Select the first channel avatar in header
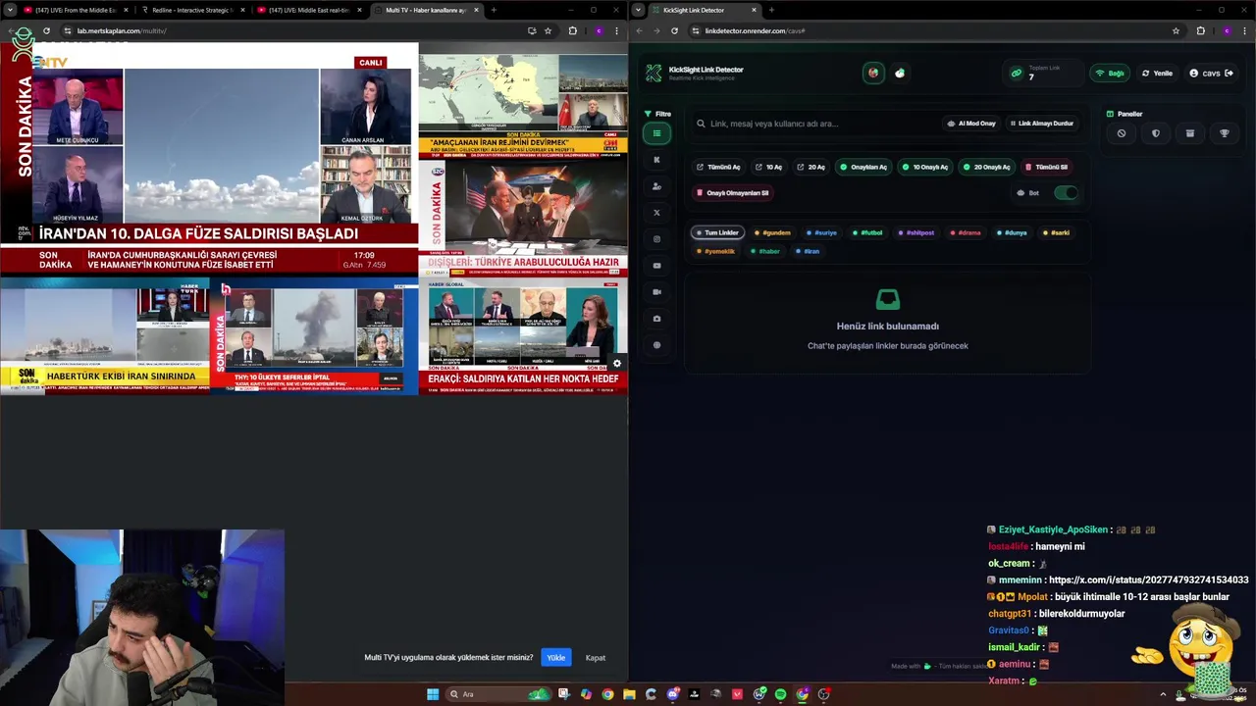Image resolution: width=1256 pixels, height=706 pixels. (873, 74)
